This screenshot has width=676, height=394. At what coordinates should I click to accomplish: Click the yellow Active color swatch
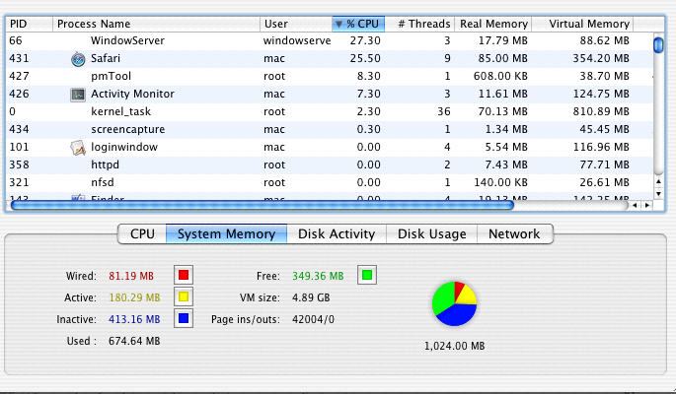click(x=184, y=296)
